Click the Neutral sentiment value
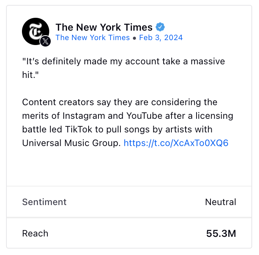 220,202
